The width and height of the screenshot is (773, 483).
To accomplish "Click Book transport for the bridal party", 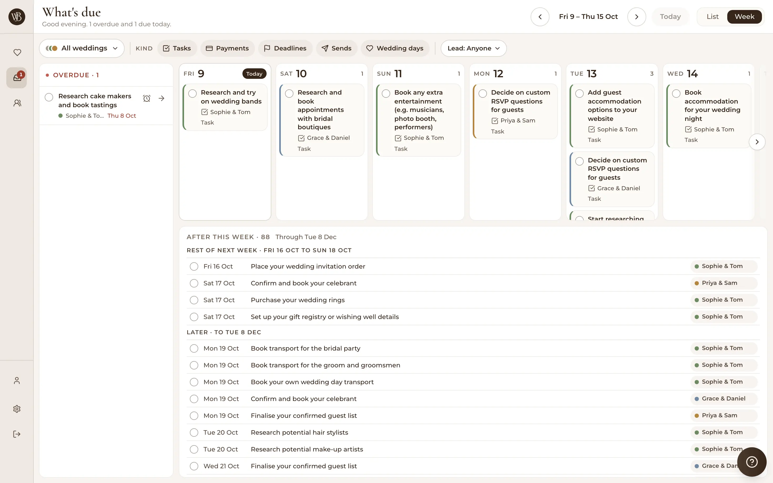I will 306,348.
